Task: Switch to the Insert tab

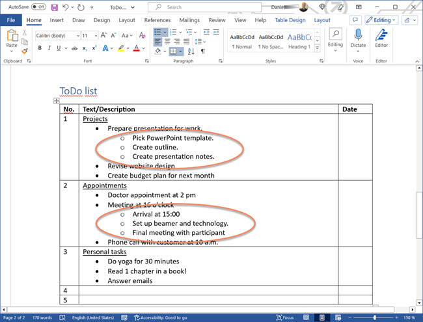Action: (57, 20)
